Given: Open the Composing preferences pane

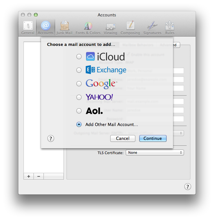Looking at the screenshot, I should pyautogui.click(x=130, y=28).
